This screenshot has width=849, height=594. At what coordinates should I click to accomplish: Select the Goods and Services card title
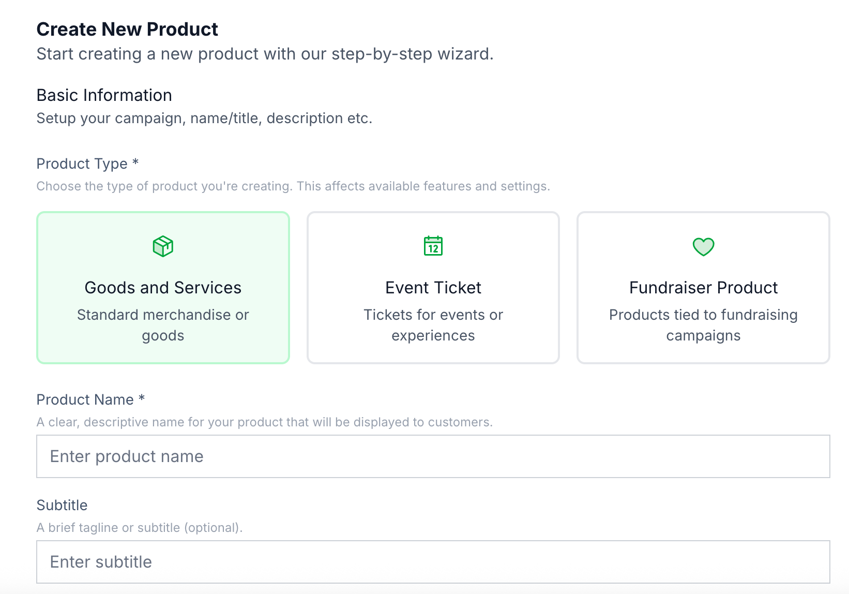tap(163, 288)
